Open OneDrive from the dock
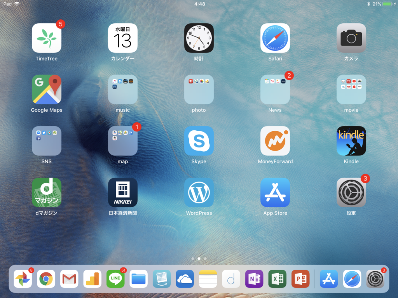The width and height of the screenshot is (398, 298). (x=185, y=279)
